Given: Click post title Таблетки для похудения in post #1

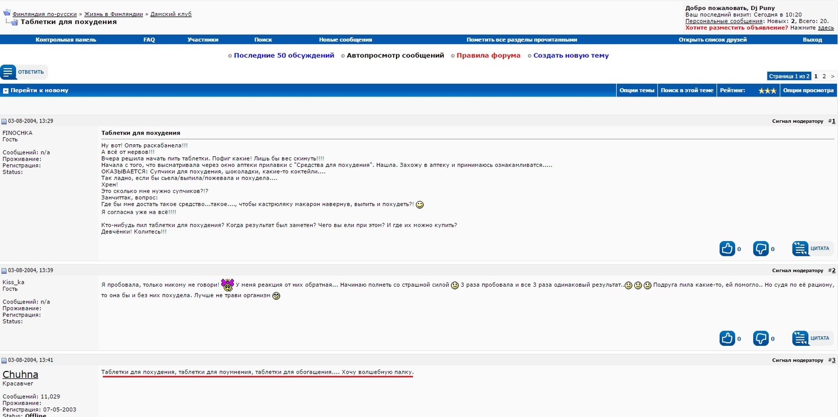Looking at the screenshot, I should click(x=141, y=133).
